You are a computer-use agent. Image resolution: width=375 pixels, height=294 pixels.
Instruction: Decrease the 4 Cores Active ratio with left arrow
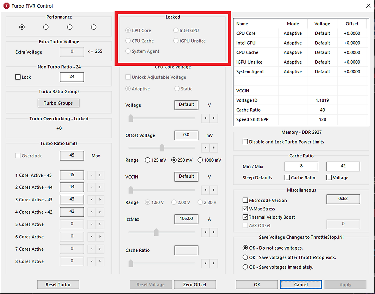click(92, 212)
